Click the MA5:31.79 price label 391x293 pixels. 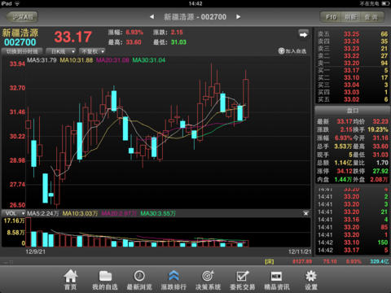coord(42,60)
